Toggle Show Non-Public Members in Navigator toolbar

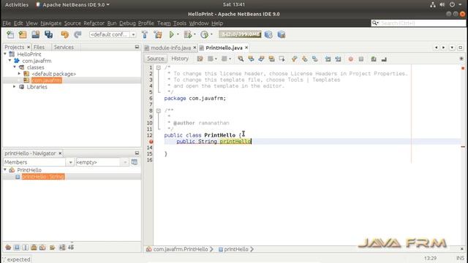pos(34,247)
